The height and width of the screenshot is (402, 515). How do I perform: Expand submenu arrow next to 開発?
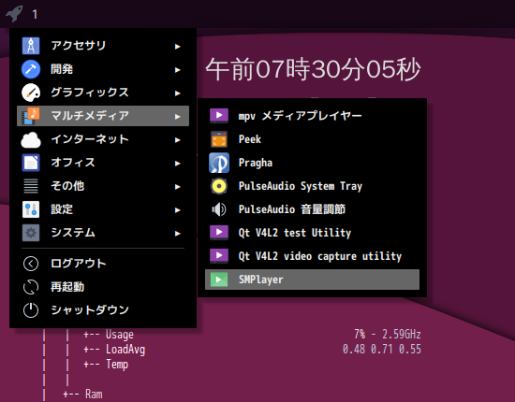point(178,70)
